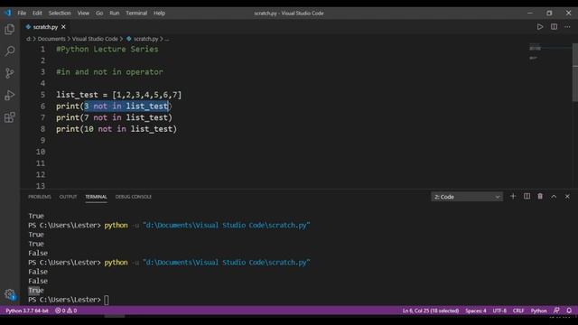578x325 pixels.
Task: Split the editor to the right
Action: (x=554, y=27)
